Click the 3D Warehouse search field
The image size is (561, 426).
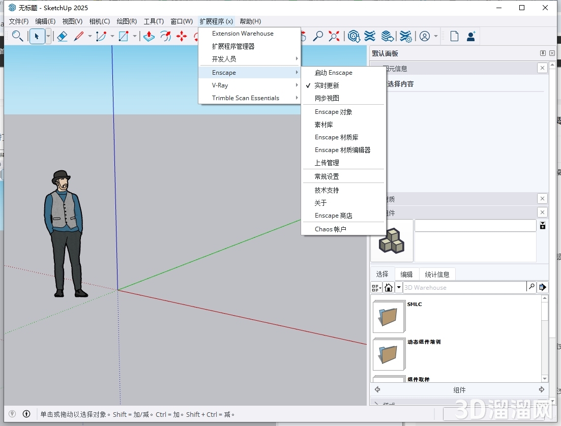[x=464, y=287]
